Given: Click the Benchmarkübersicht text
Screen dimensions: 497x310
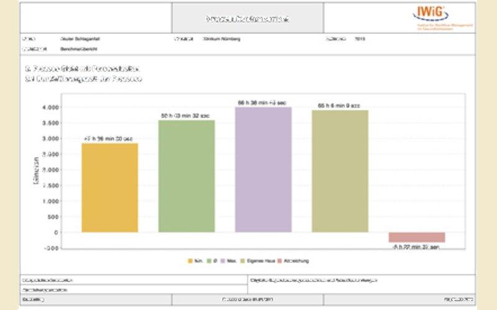Looking at the screenshot, I should (79, 49).
